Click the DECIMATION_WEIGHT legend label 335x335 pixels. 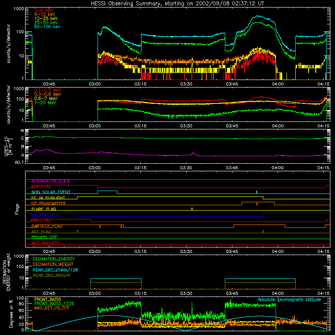coord(53,264)
